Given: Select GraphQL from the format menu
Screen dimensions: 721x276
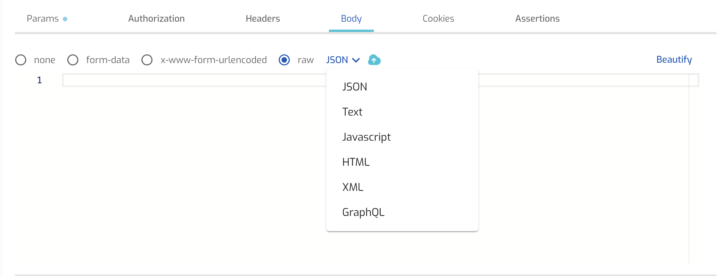Looking at the screenshot, I should click(x=363, y=212).
